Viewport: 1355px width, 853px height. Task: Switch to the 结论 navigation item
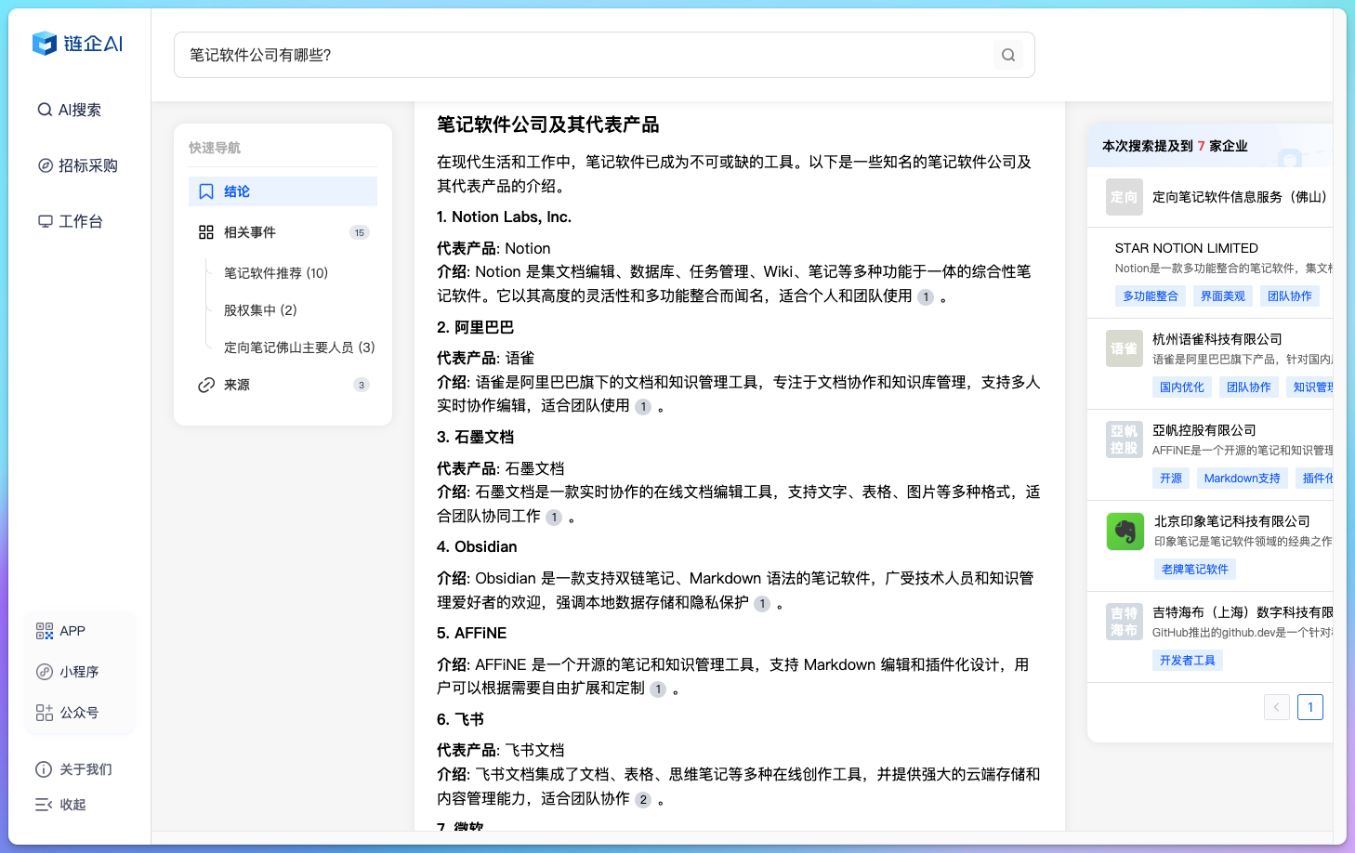tap(236, 190)
